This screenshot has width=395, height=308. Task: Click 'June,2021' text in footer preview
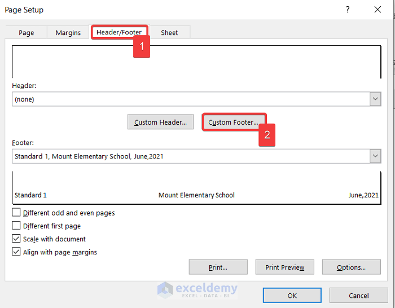click(363, 195)
